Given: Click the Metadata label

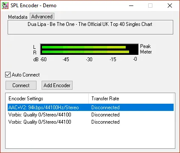Looking at the screenshot, I should click(x=18, y=17).
